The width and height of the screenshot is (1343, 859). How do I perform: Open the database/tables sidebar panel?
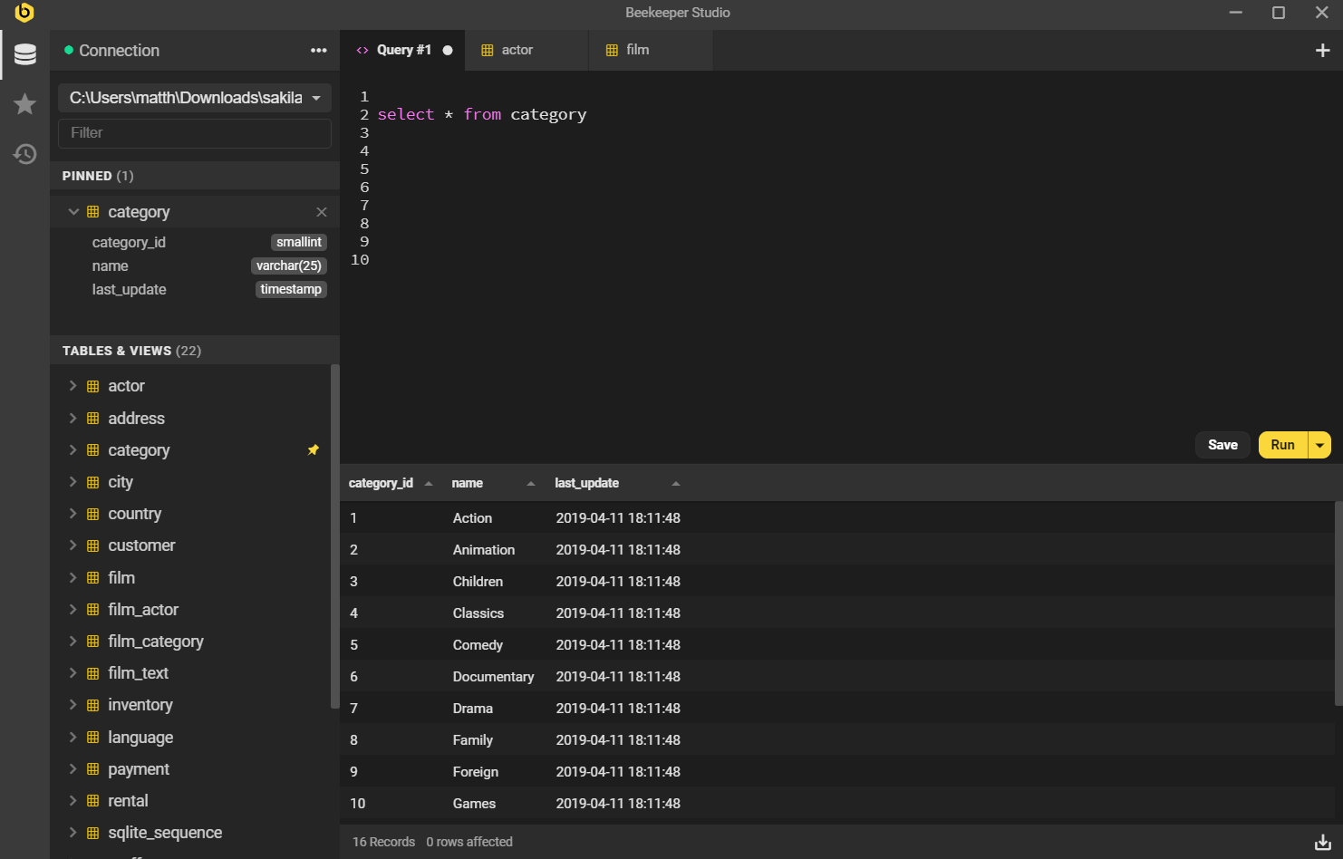tap(24, 53)
